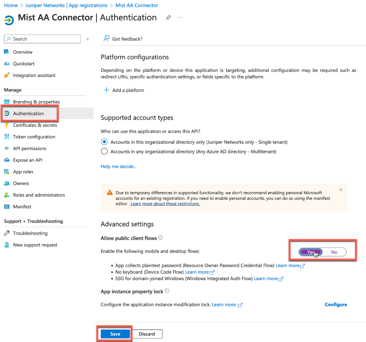Open the API permissions menu item
This screenshot has width=366, height=342.
point(29,148)
